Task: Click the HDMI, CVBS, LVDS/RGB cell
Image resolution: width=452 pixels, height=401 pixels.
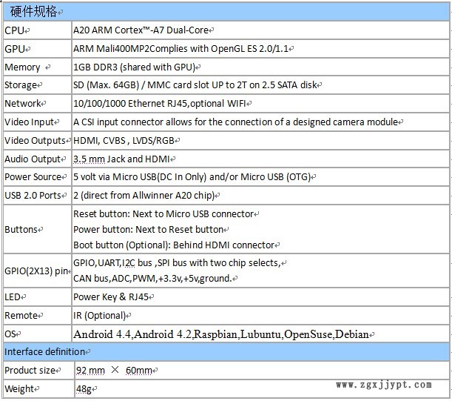Action: coord(126,140)
